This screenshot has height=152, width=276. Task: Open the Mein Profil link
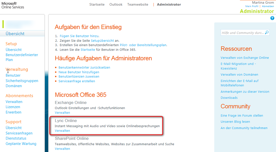tap(252, 6)
